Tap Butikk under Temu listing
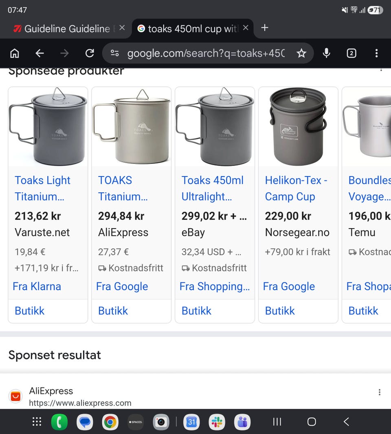The height and width of the screenshot is (434, 391). coord(363,311)
